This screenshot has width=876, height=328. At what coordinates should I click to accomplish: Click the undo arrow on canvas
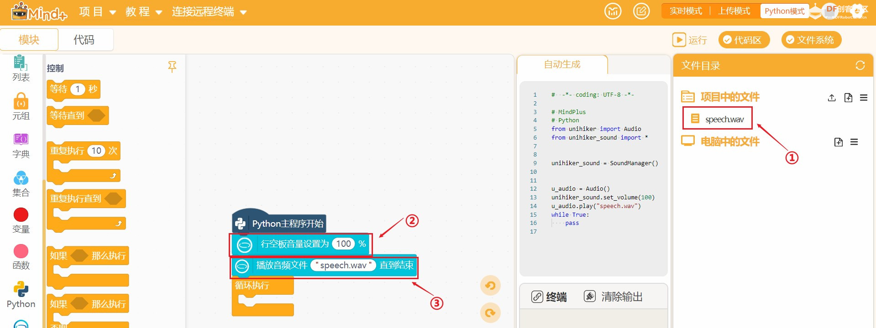(x=490, y=286)
